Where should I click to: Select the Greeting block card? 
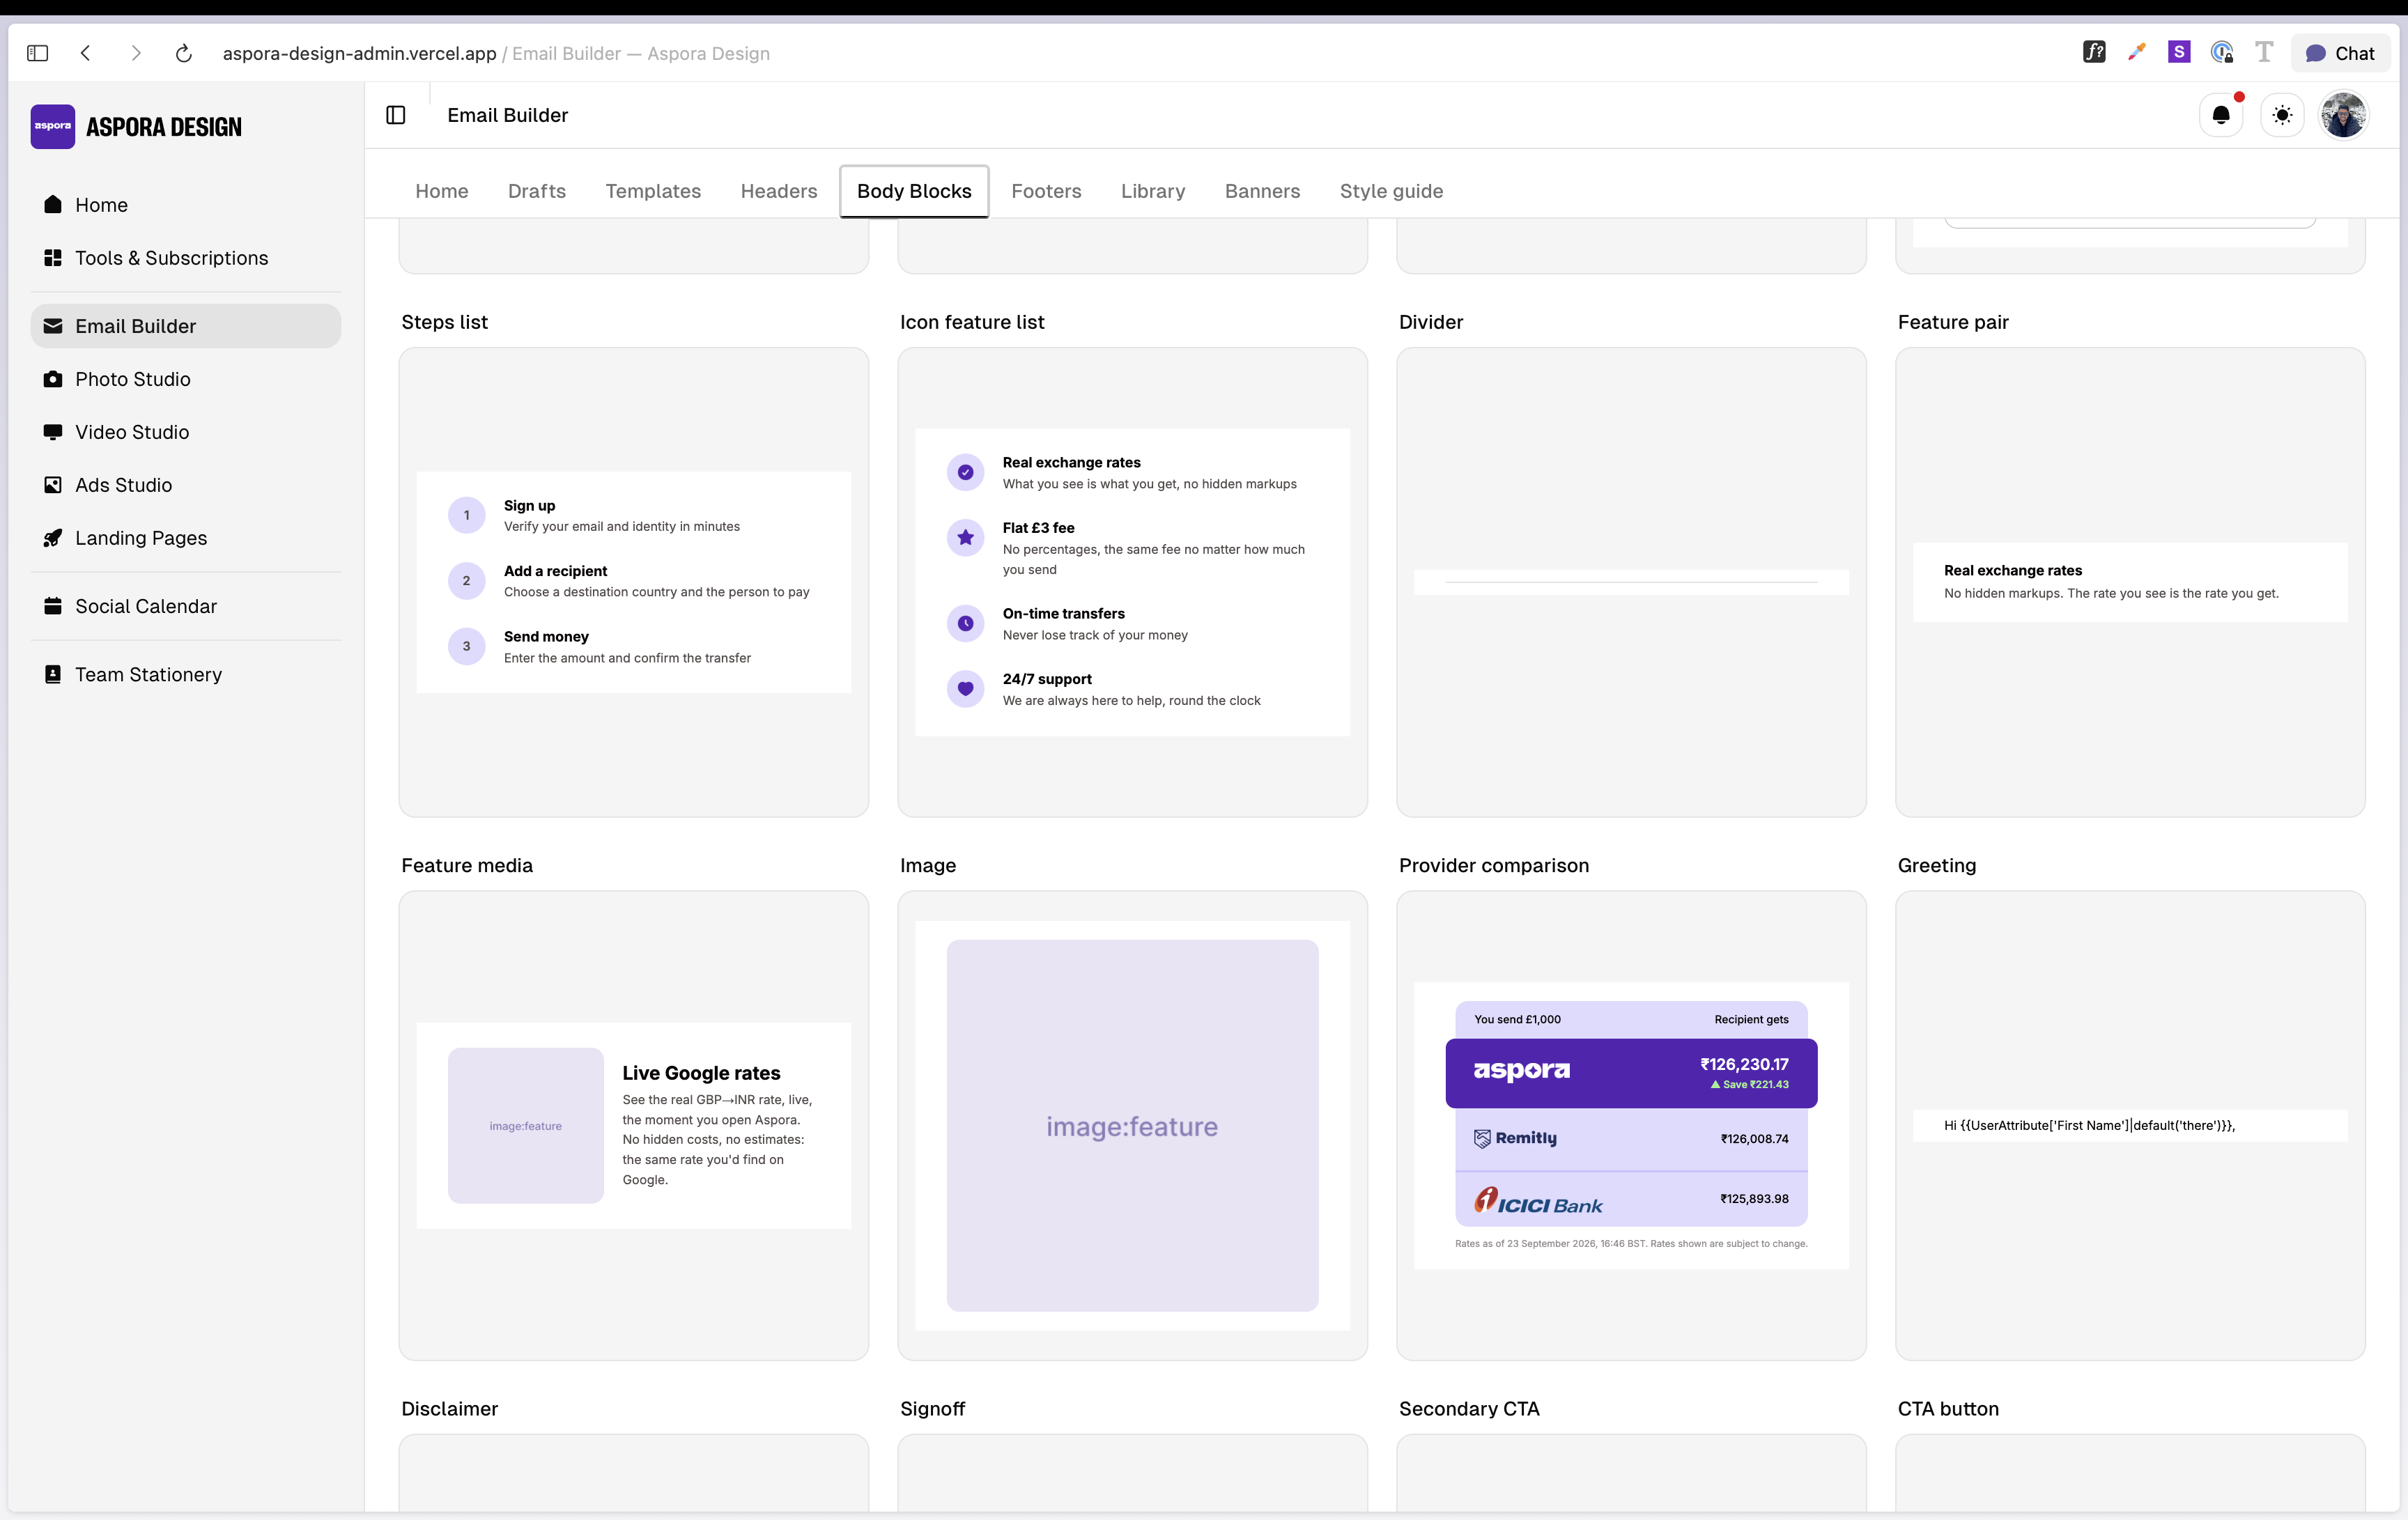tap(2130, 1125)
